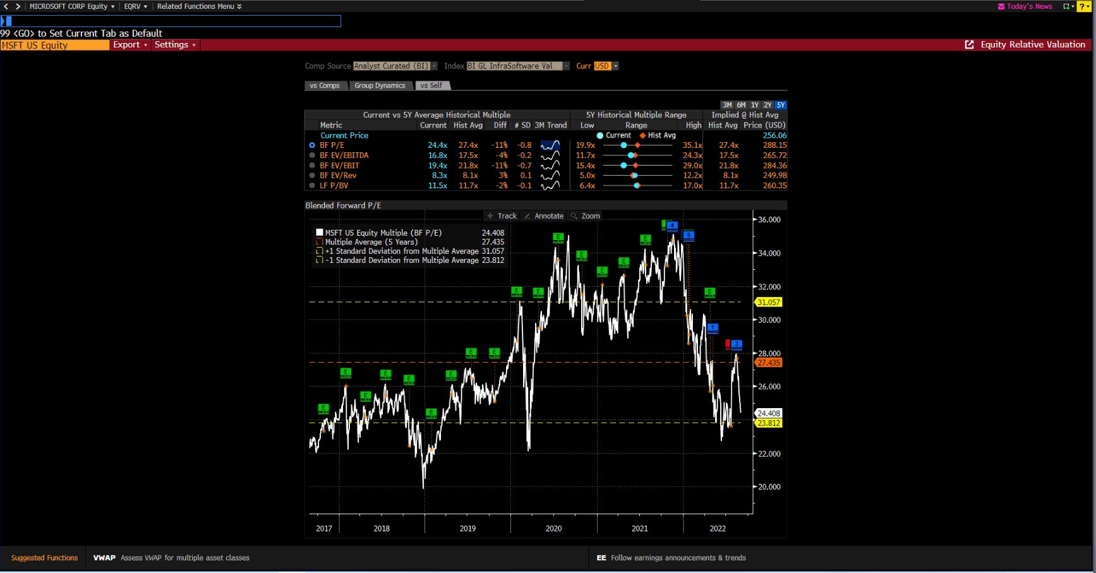Select the LF P/BV metric radio button

coord(312,186)
